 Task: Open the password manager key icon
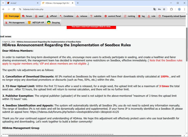point(159,9)
